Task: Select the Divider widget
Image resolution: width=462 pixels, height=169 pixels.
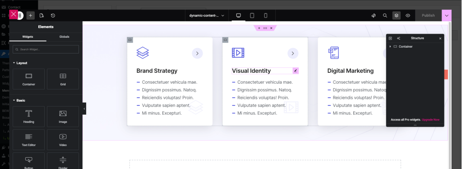Action: [63, 161]
